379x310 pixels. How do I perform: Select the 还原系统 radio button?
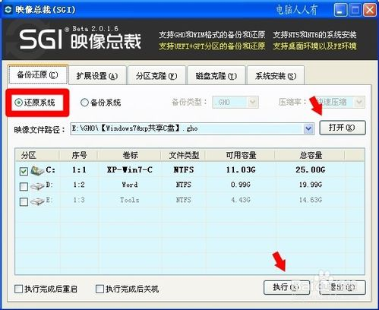[x=18, y=103]
